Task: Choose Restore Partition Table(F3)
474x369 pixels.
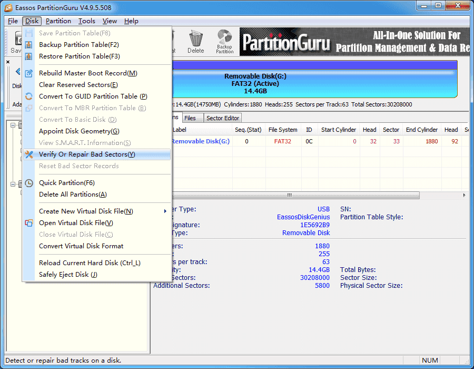Action: click(97, 56)
